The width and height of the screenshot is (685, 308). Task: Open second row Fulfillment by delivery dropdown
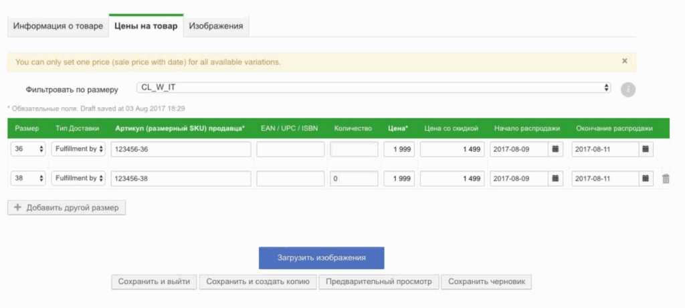pos(79,179)
